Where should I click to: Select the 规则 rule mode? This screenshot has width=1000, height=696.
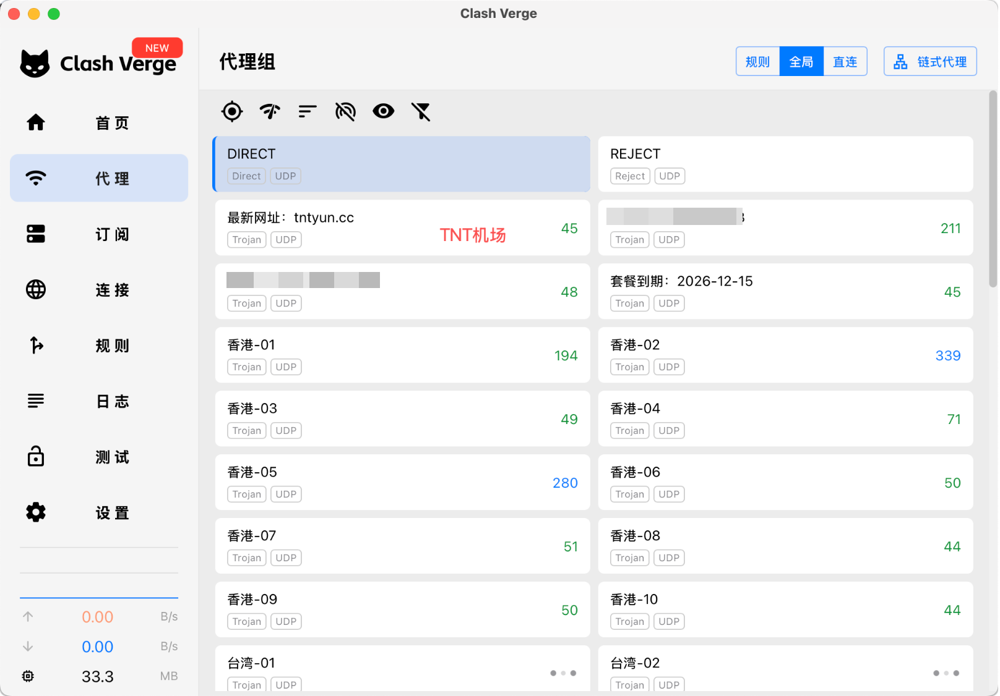[x=757, y=62]
